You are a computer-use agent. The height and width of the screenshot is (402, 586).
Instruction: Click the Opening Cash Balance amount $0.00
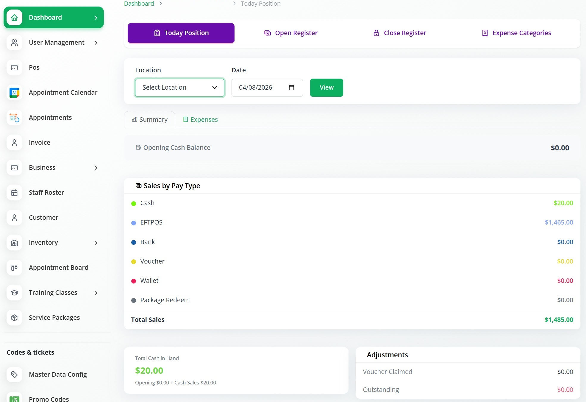click(x=560, y=148)
